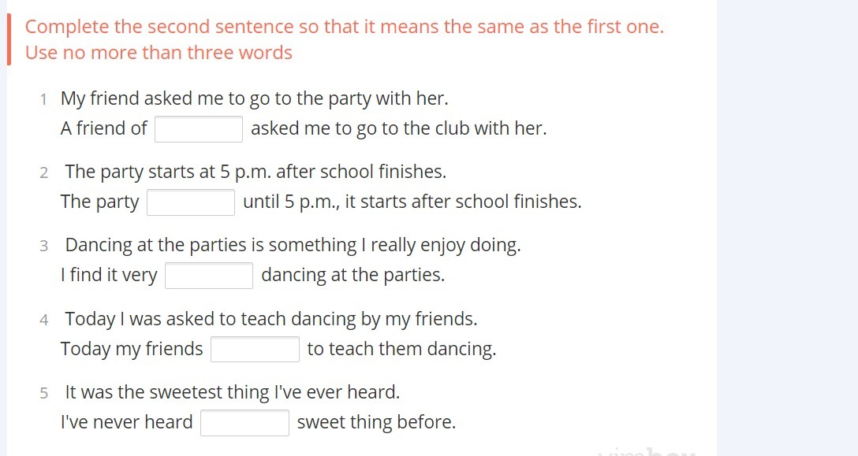Click the phrase 'to teach them dancing.'

pos(401,350)
